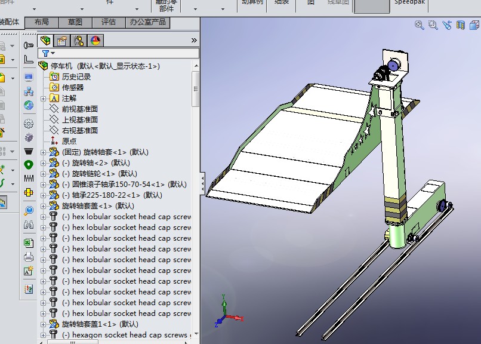Select the spring design zigzag icon
The height and width of the screenshot is (344, 481).
click(x=29, y=179)
